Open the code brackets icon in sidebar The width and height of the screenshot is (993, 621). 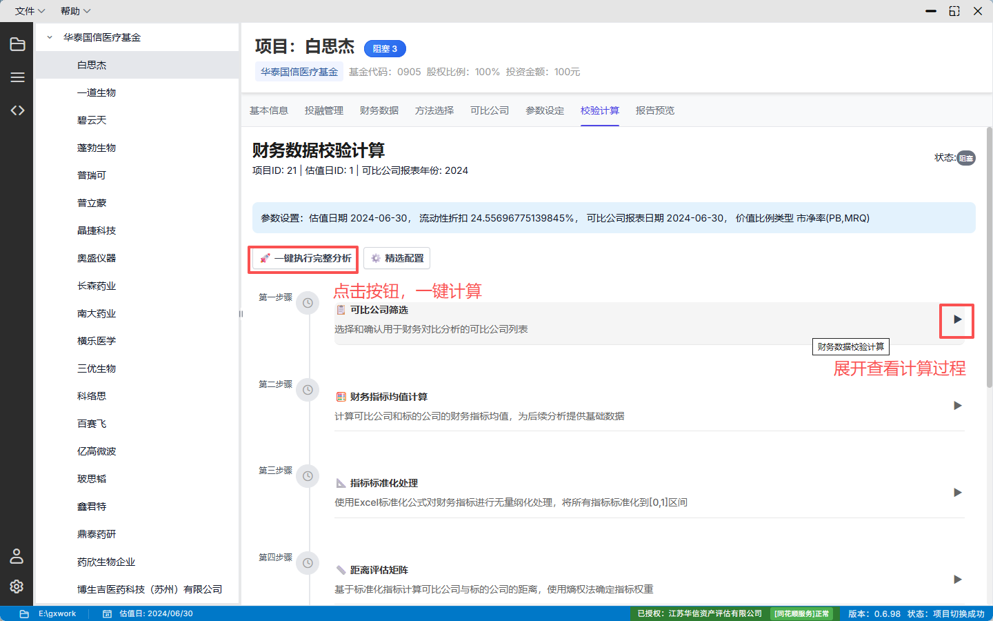[17, 110]
